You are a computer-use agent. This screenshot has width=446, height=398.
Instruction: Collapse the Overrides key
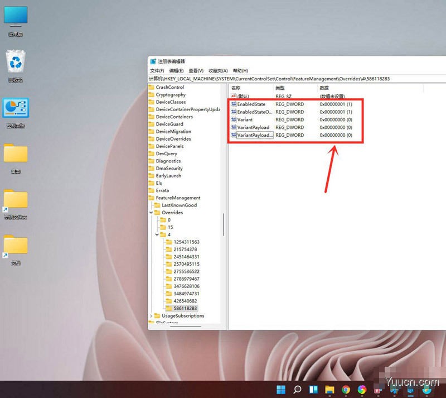coord(151,213)
